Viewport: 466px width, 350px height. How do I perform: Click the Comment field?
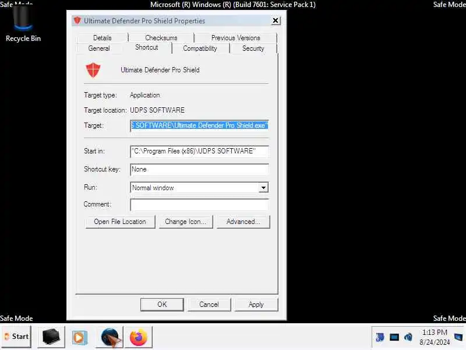point(199,205)
